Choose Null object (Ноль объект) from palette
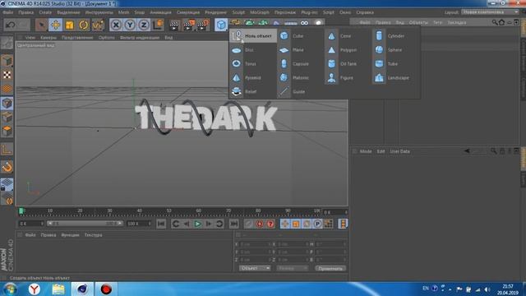This screenshot has height=296, width=526. click(253, 36)
